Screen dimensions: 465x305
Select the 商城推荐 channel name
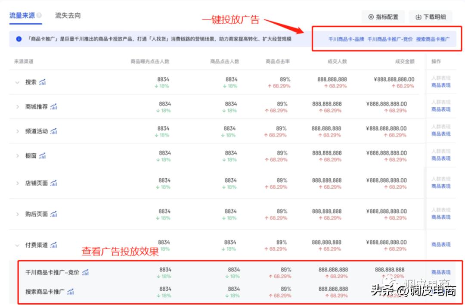tap(37, 107)
